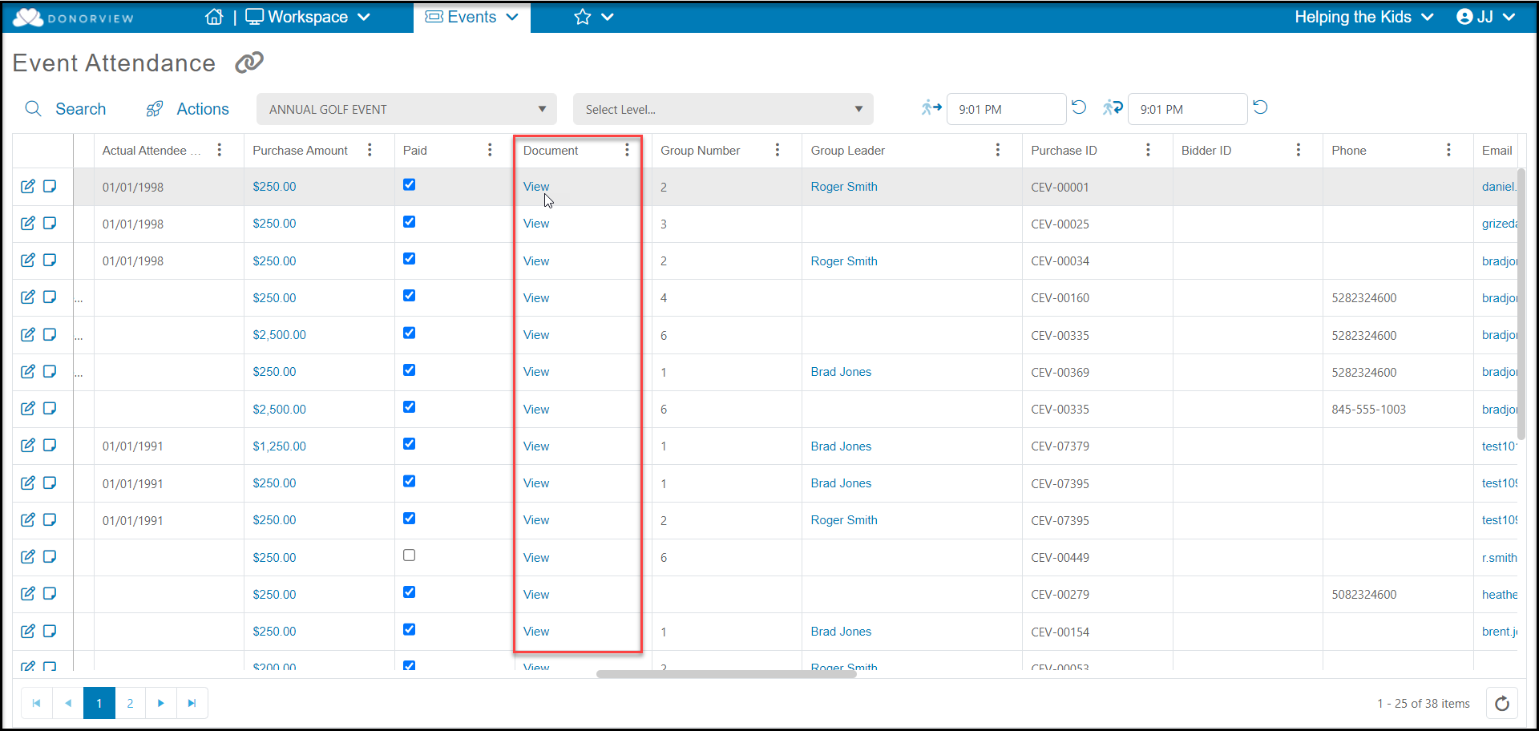Viewport: 1539px width, 731px height.
Task: Uncheck Paid for CEV-00001 row
Action: 410,184
